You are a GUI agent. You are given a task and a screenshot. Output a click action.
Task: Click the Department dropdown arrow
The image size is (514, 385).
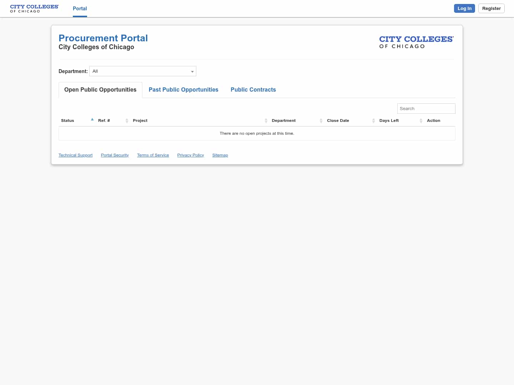click(x=192, y=71)
